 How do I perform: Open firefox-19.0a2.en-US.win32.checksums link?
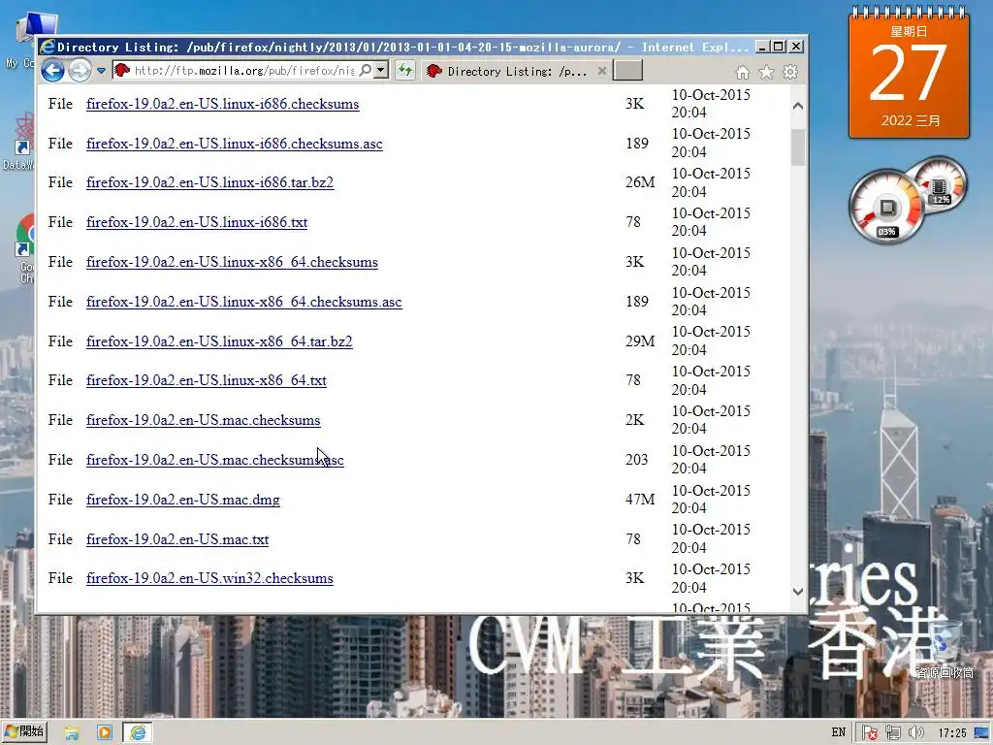[209, 578]
